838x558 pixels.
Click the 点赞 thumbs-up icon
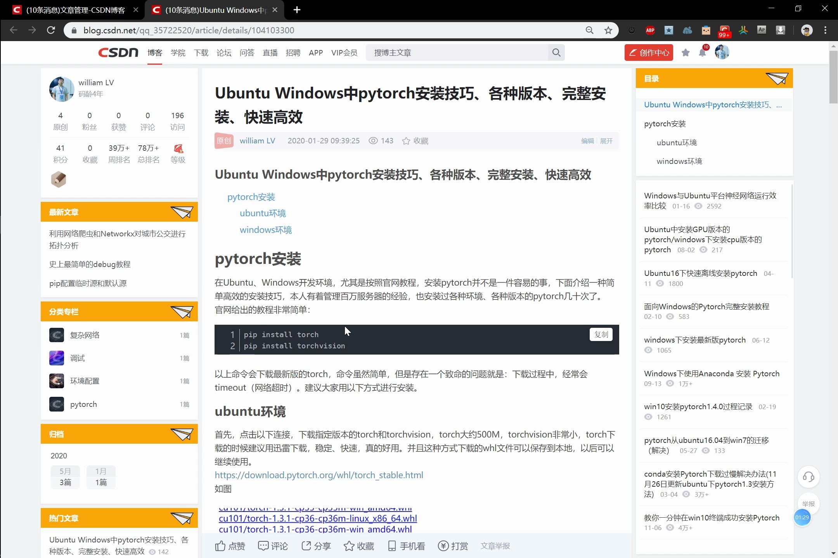pos(220,546)
